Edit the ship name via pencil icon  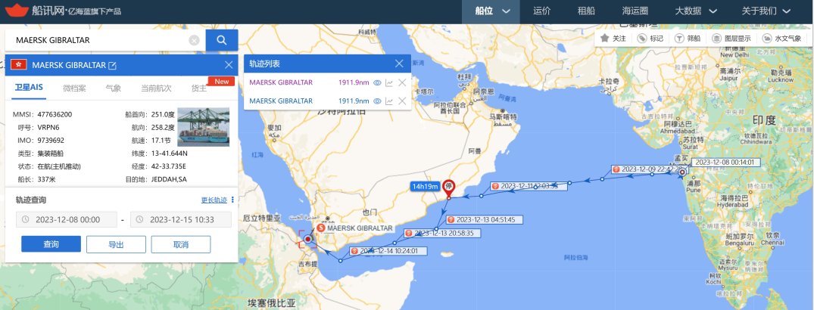pos(112,65)
